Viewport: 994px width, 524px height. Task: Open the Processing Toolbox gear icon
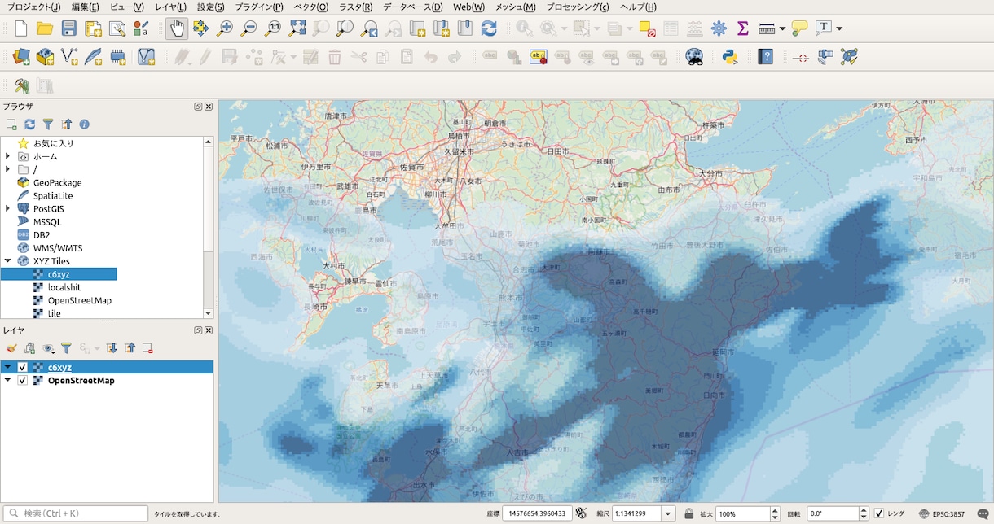pyautogui.click(x=719, y=28)
